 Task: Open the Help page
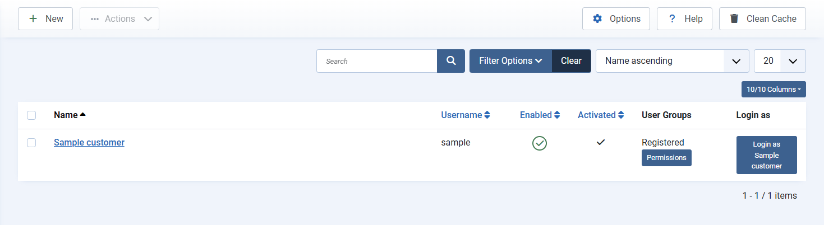click(x=684, y=18)
